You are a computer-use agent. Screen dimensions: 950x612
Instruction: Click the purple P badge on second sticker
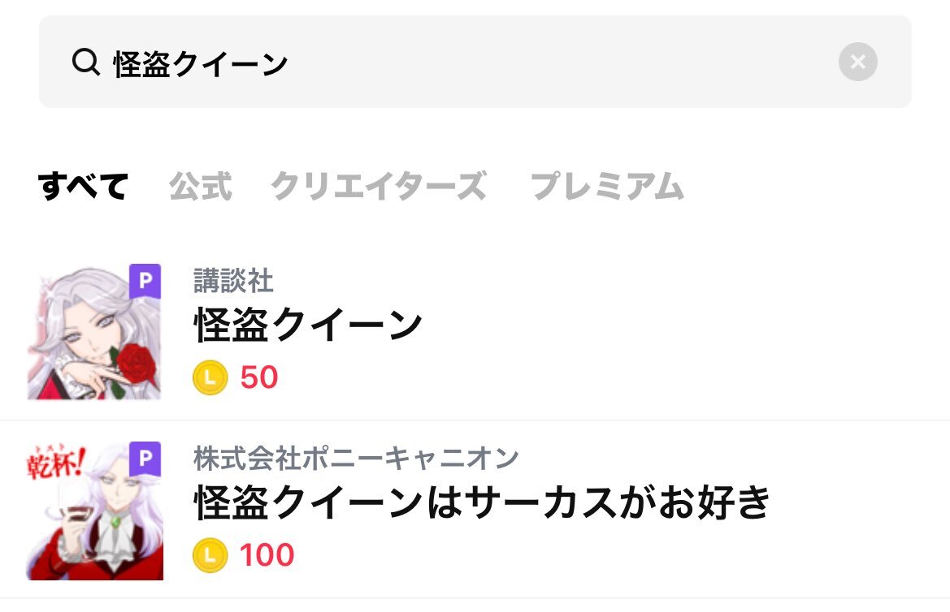point(145,459)
